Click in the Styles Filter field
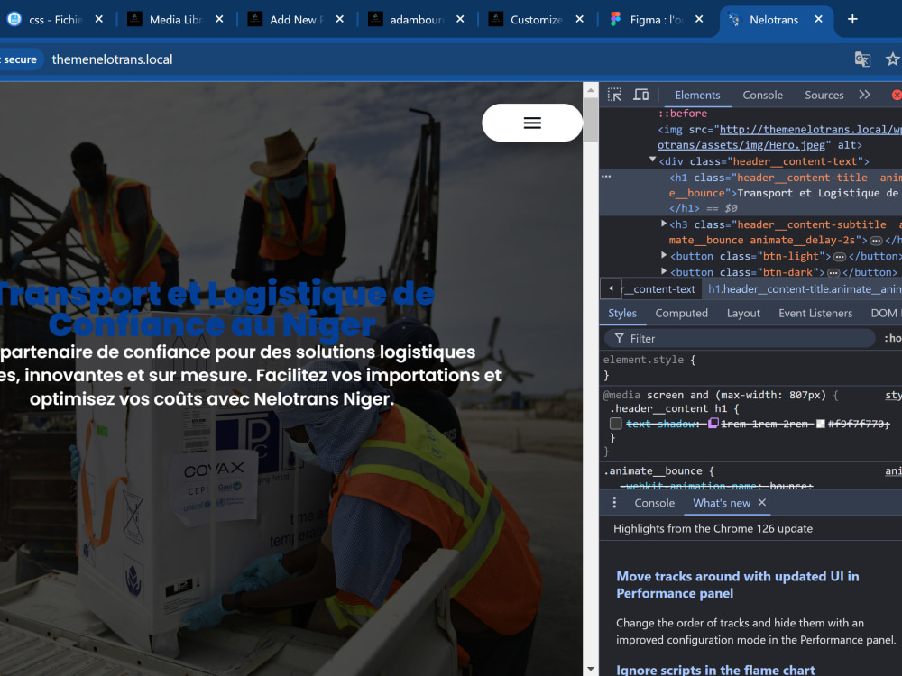This screenshot has height=676, width=902. [x=740, y=338]
